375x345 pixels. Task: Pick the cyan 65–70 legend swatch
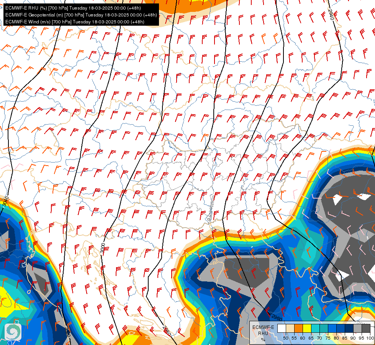click(316, 328)
